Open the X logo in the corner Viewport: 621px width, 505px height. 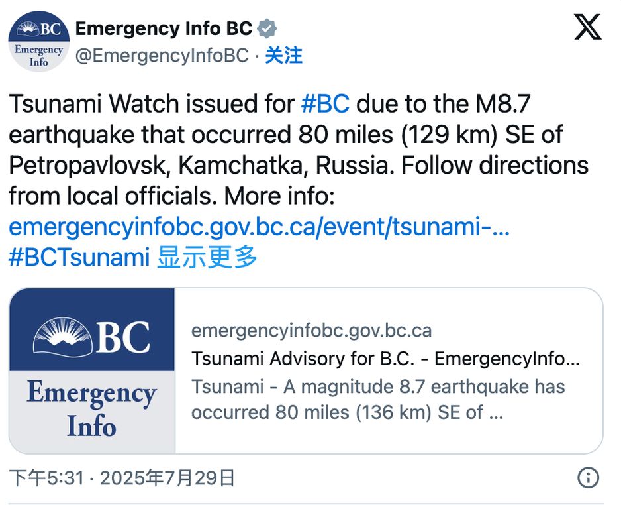[x=587, y=28]
